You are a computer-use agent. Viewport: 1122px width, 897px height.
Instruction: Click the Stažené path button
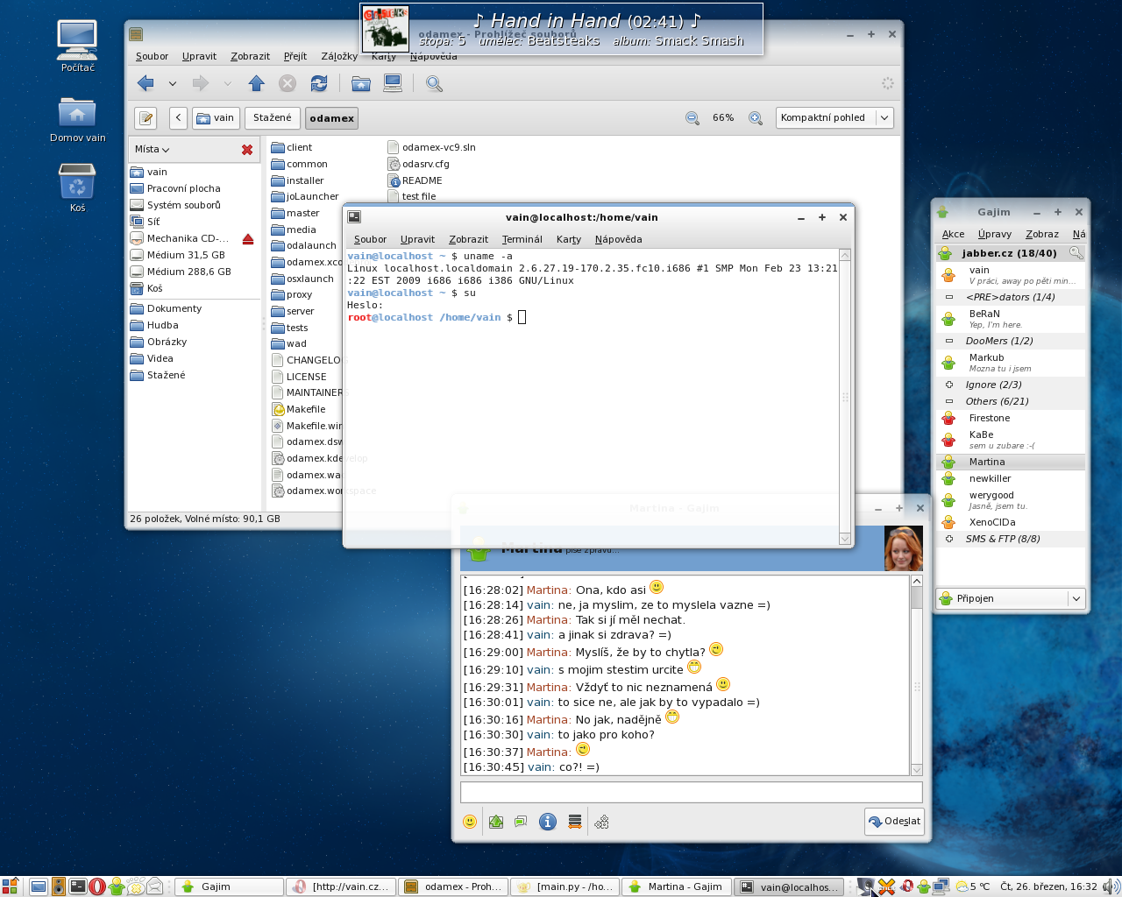pos(273,117)
